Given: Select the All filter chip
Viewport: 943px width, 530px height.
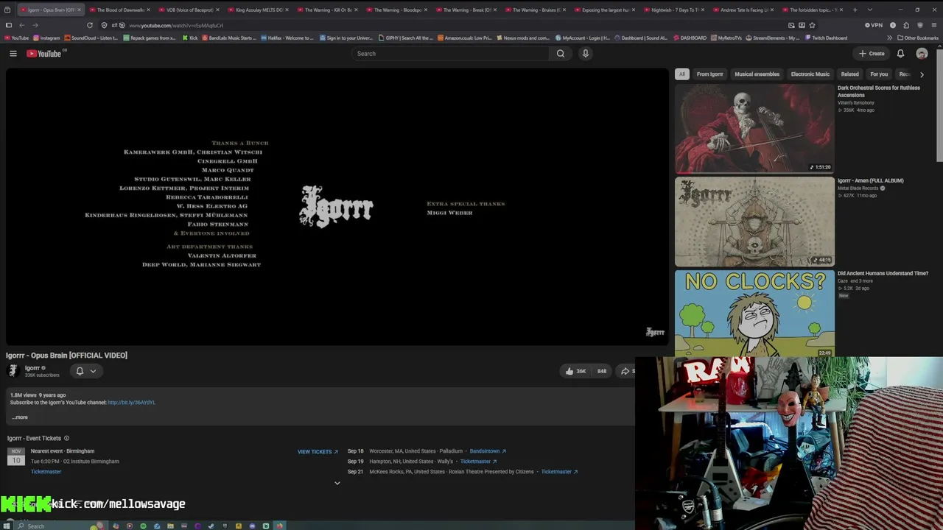Looking at the screenshot, I should (x=682, y=74).
